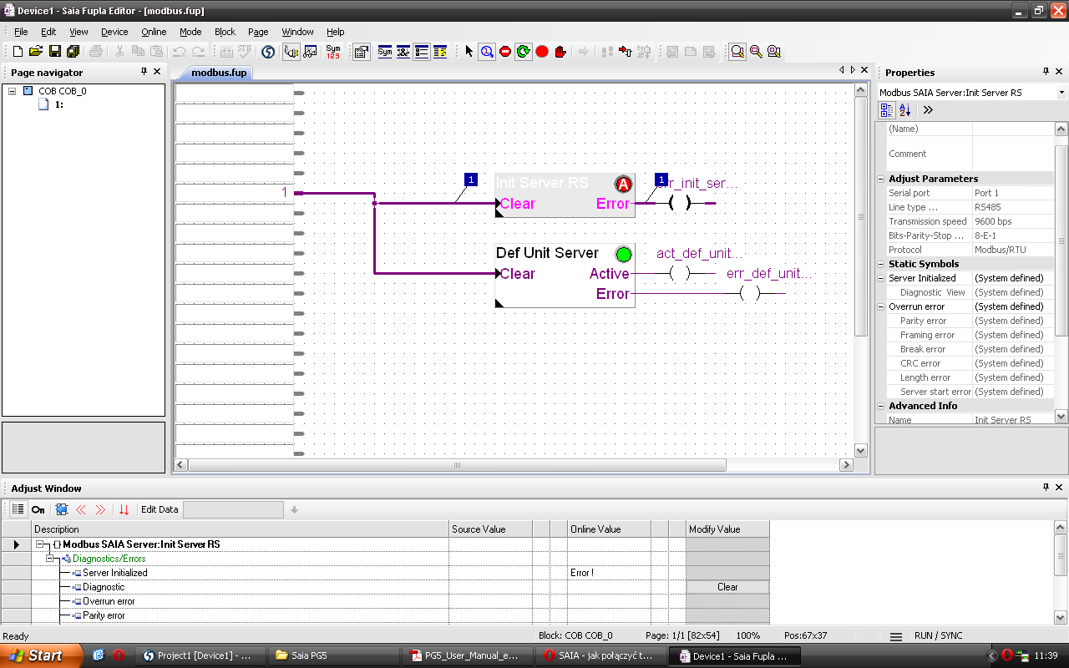Click the Open file folder icon
1069x668 pixels.
pos(36,52)
